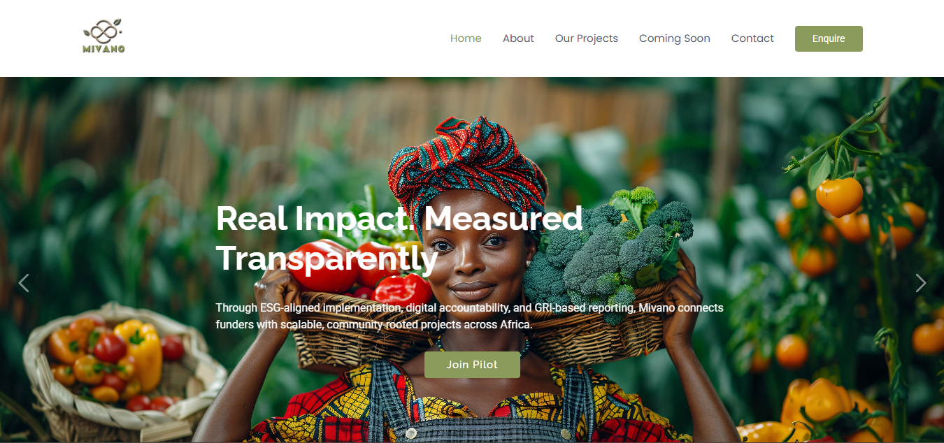This screenshot has width=944, height=443.
Task: Open the Home navigation item
Action: [466, 38]
